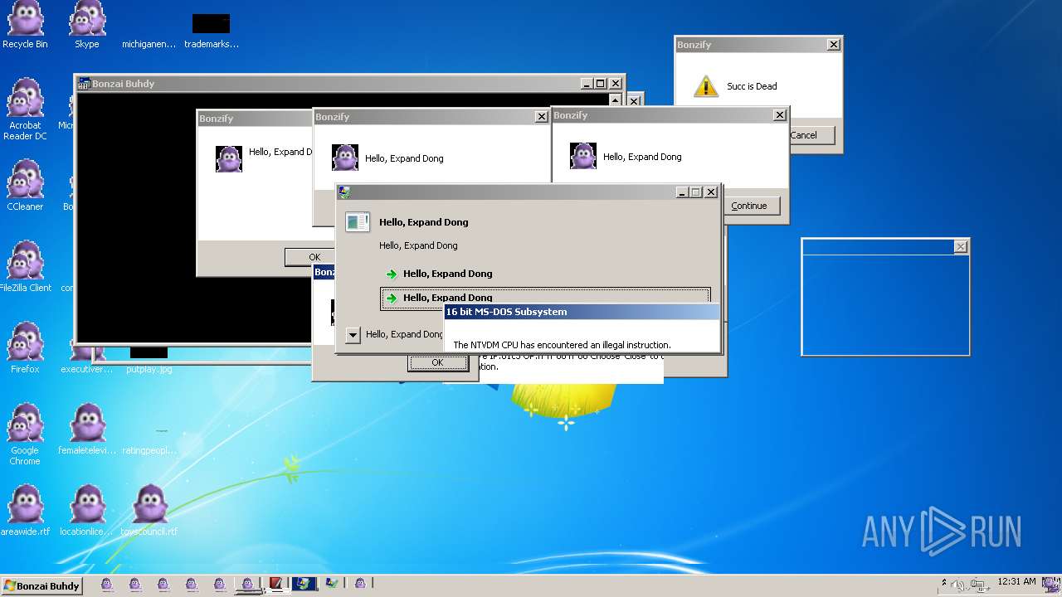Click Bonzi show-desktop corner icon
Screen dimensions: 1062x597
pyautogui.click(x=1052, y=585)
